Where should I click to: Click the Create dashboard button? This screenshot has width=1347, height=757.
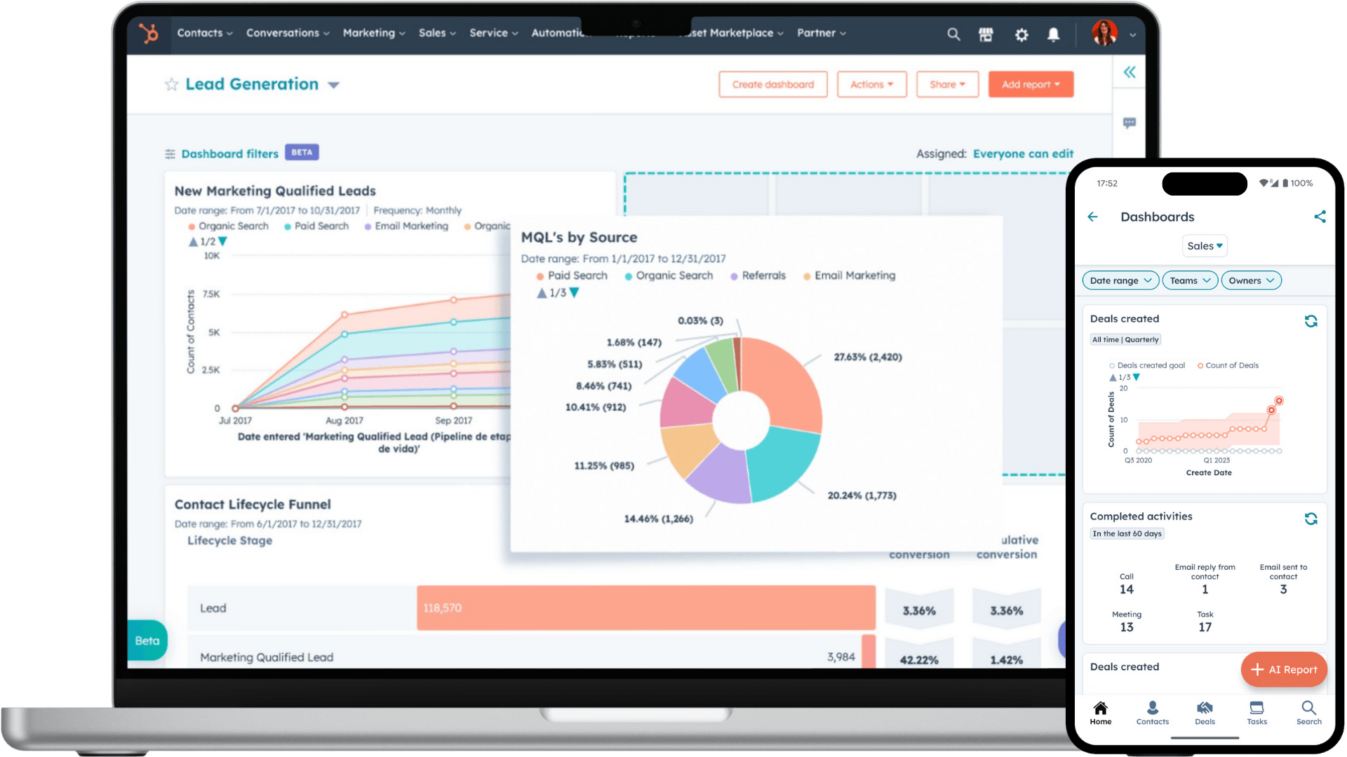772,84
